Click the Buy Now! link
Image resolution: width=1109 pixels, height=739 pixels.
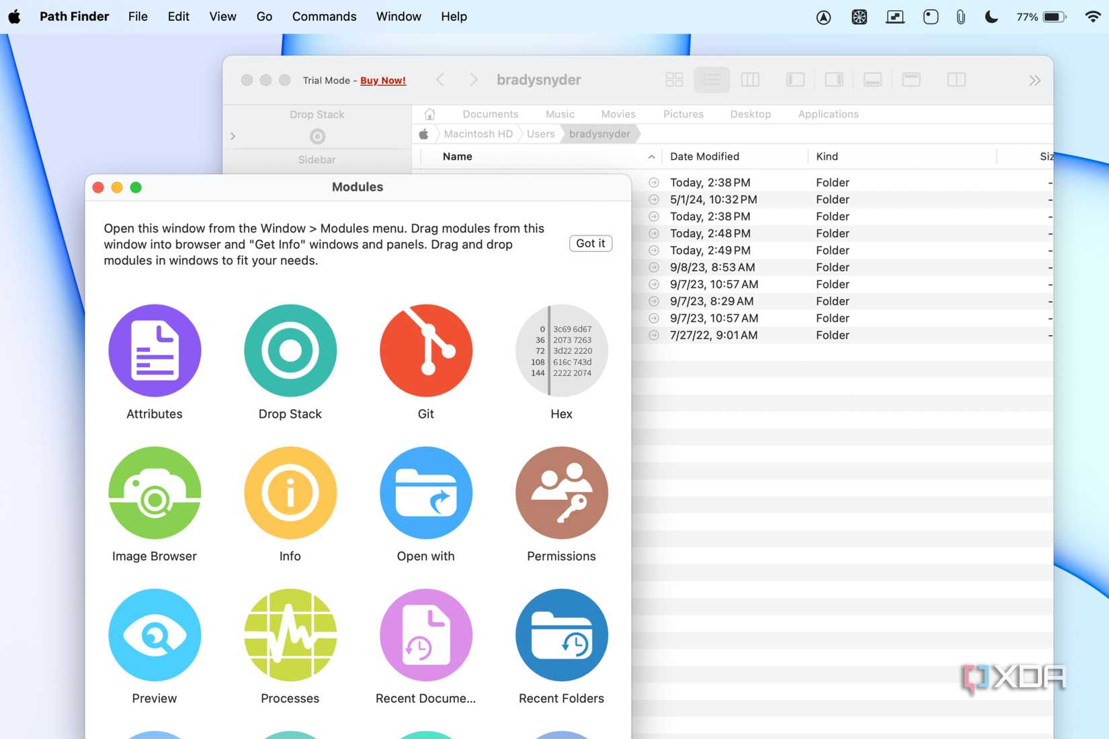click(383, 80)
